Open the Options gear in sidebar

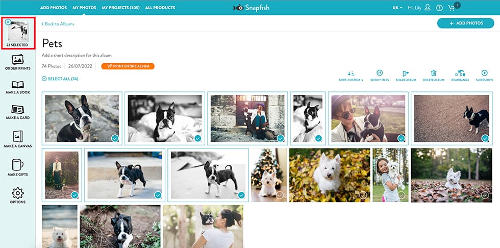click(x=17, y=195)
